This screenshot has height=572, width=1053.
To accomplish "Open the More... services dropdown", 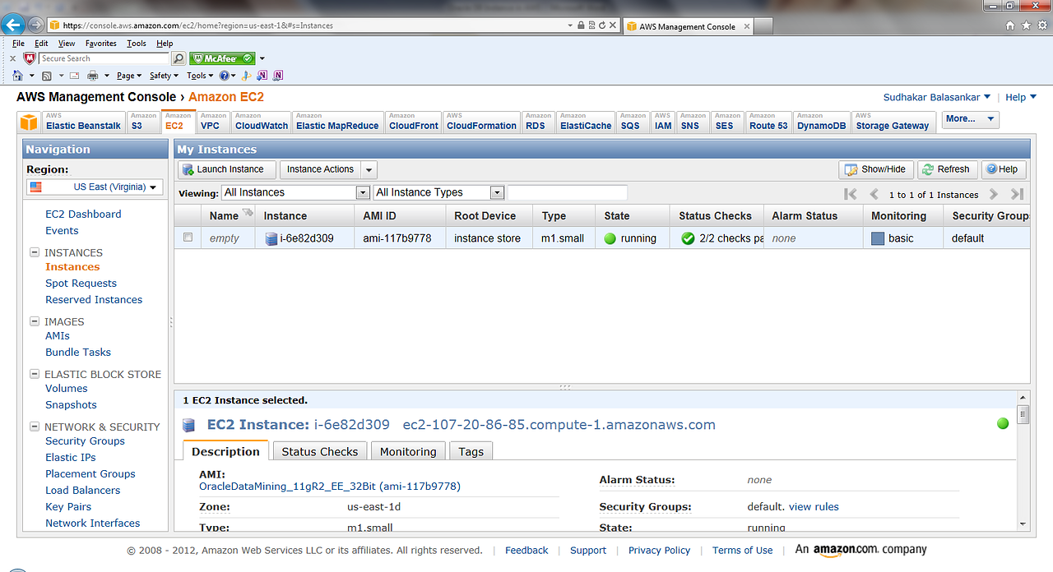I will tap(971, 119).
